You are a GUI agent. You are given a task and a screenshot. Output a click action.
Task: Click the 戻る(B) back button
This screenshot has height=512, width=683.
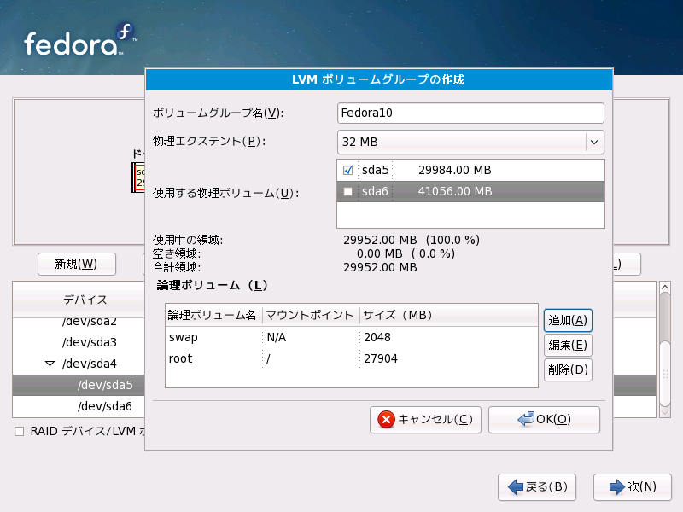tap(537, 487)
